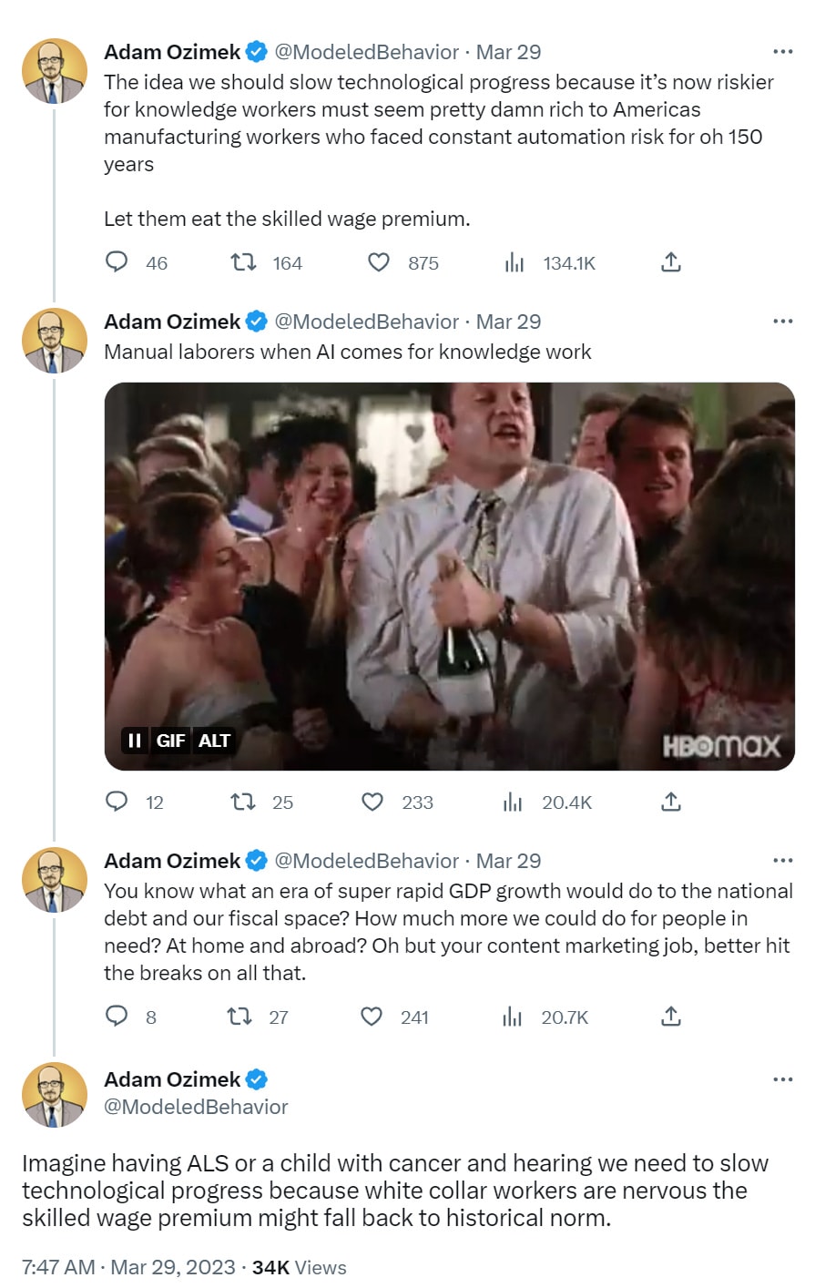The height and width of the screenshot is (1288, 815).
Task: Reply to the GDP growth tweet with 8 comments
Action: pos(117,1016)
